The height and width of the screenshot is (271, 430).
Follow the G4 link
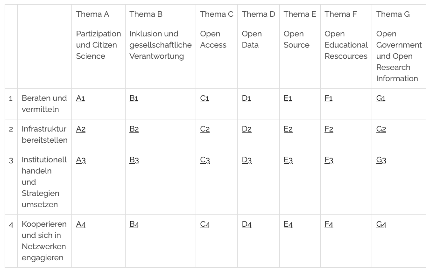[381, 224]
